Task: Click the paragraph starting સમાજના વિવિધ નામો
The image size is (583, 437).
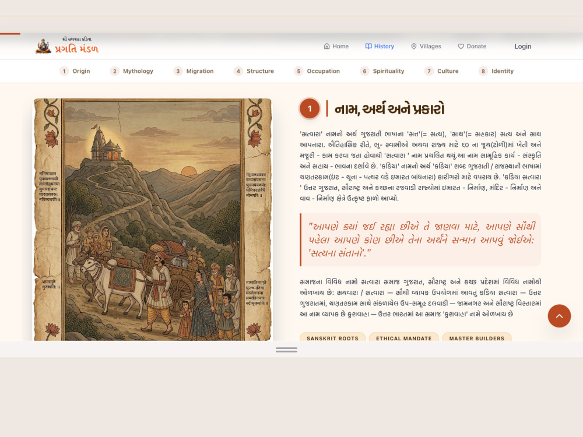Action: [420, 298]
